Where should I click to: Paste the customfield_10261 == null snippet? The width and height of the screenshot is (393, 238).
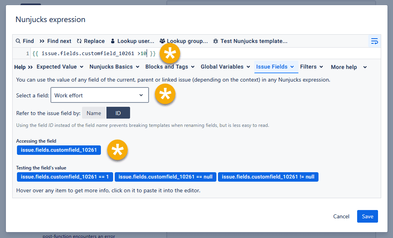coord(166,177)
